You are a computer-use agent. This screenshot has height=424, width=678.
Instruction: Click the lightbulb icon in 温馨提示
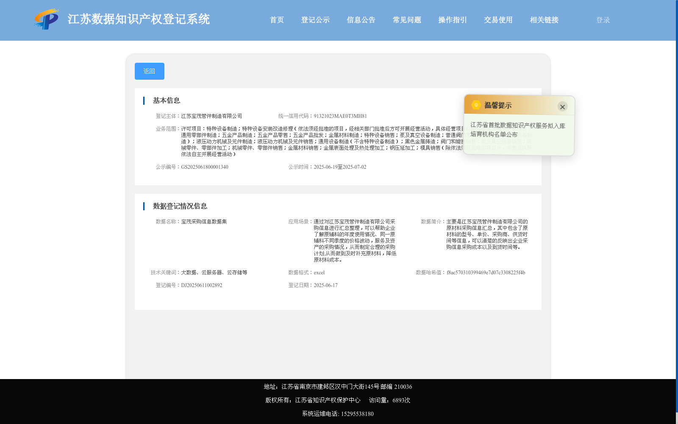click(476, 105)
